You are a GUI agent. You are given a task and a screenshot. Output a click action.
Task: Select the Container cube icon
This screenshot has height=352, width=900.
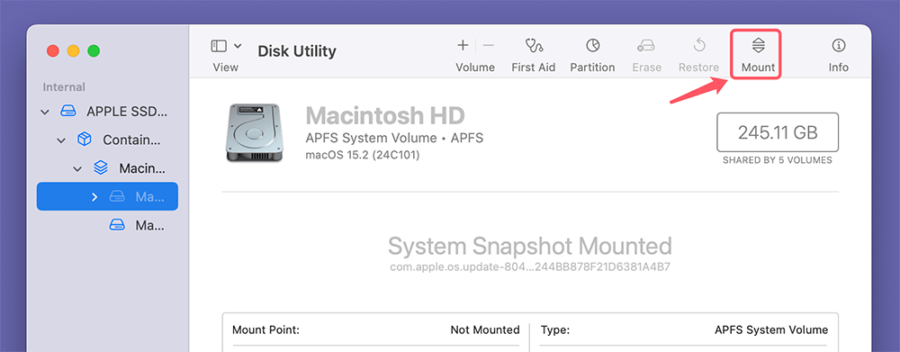(x=85, y=140)
